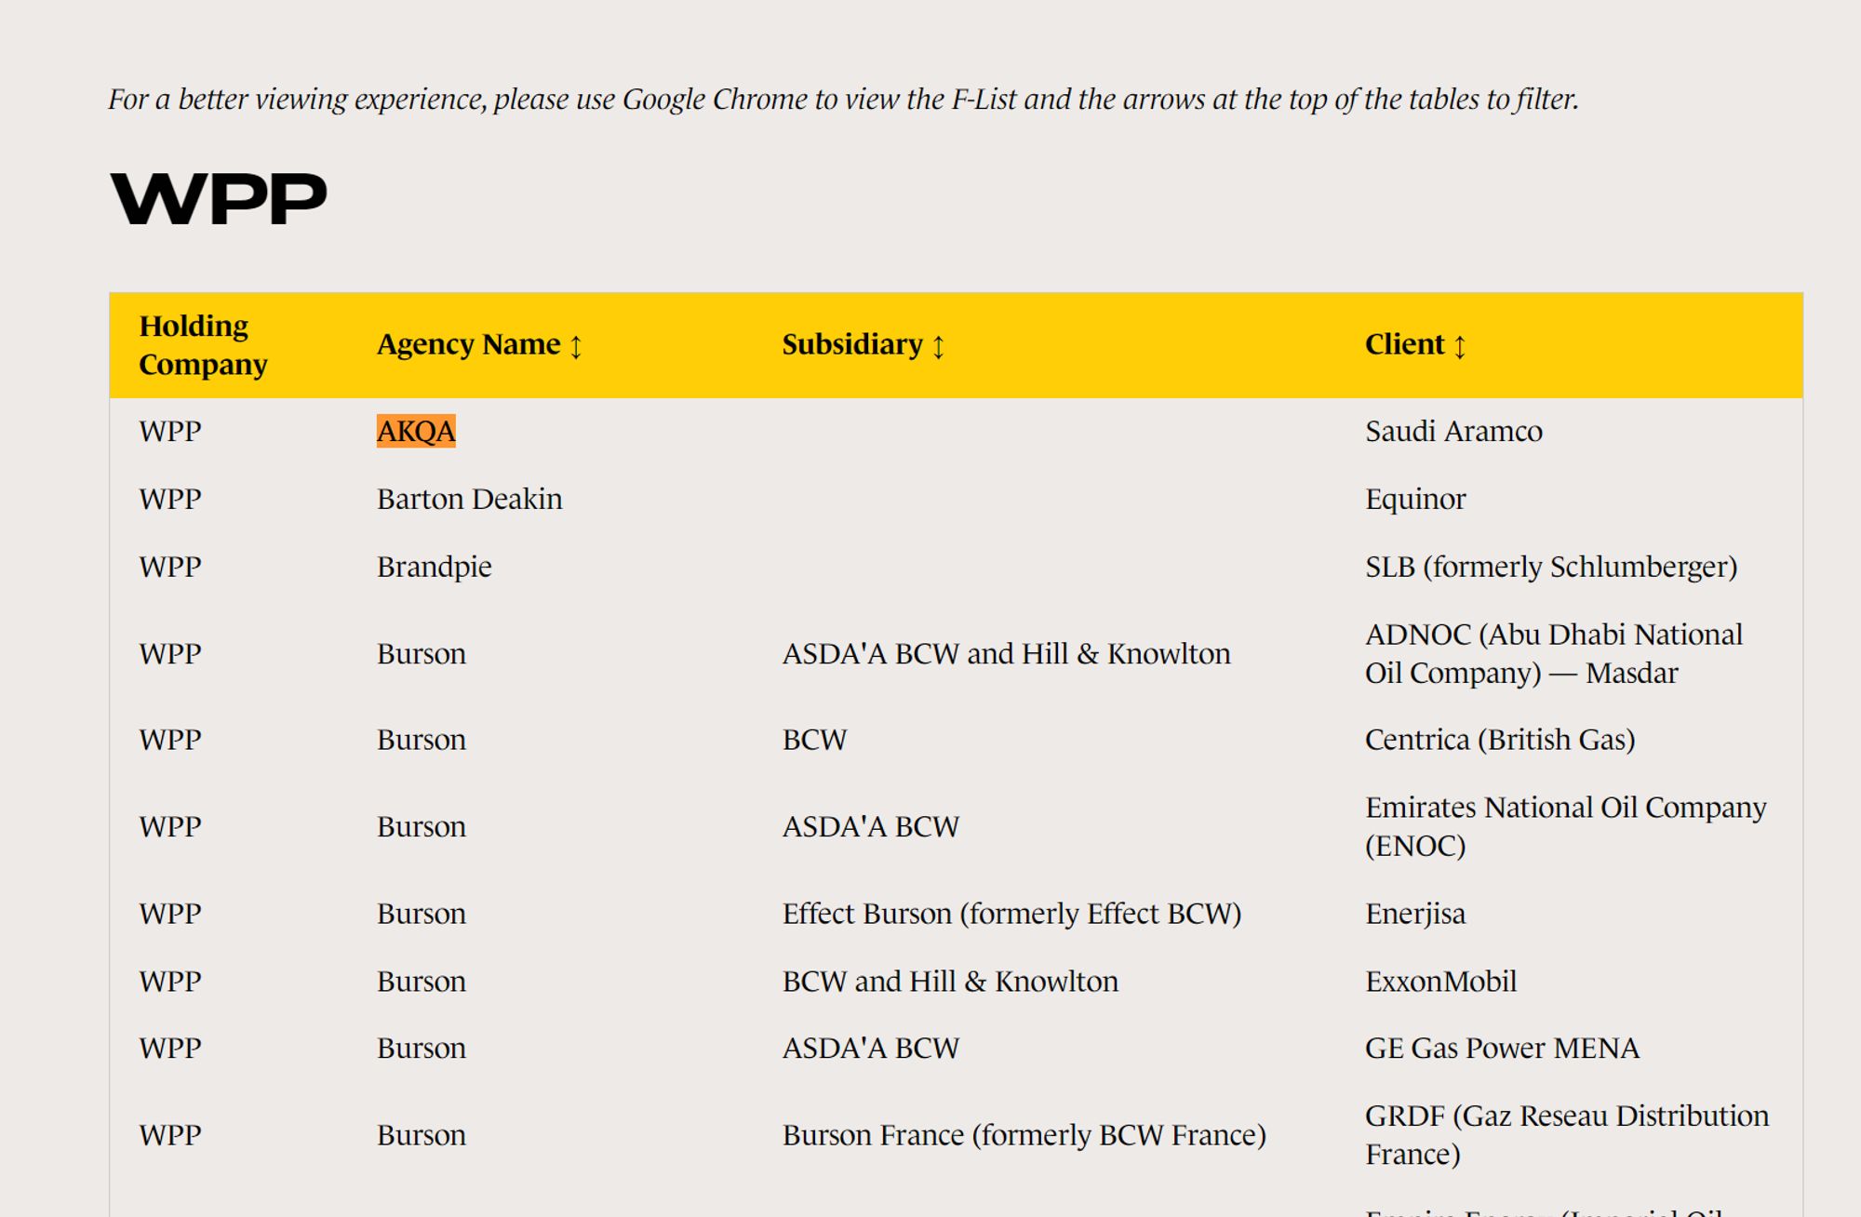
Task: Sort table by Subsidiary arrow
Action: [x=938, y=346]
